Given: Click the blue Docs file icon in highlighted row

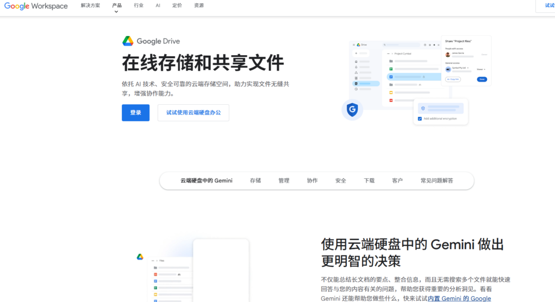Looking at the screenshot, I should (x=390, y=77).
